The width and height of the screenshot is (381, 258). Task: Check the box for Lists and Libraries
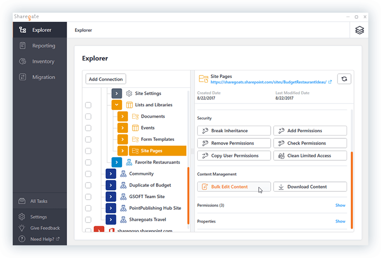pyautogui.click(x=88, y=105)
